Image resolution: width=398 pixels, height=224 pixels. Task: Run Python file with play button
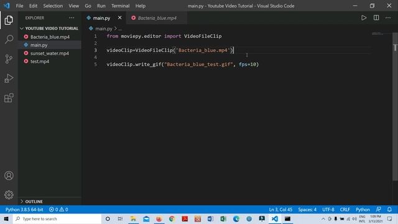(364, 18)
